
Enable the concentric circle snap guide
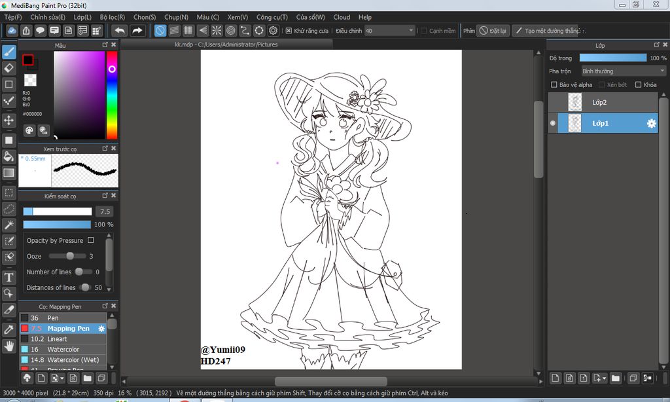tap(231, 31)
